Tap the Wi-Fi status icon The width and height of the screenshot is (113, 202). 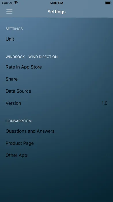(x=16, y=3)
